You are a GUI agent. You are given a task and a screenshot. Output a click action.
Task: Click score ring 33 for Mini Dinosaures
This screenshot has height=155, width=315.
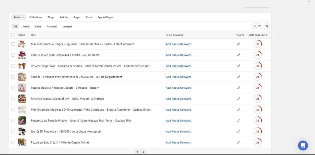(x=257, y=44)
